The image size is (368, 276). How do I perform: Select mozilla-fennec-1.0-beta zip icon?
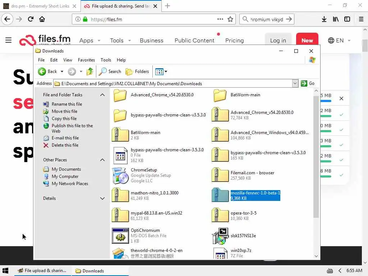point(220,195)
